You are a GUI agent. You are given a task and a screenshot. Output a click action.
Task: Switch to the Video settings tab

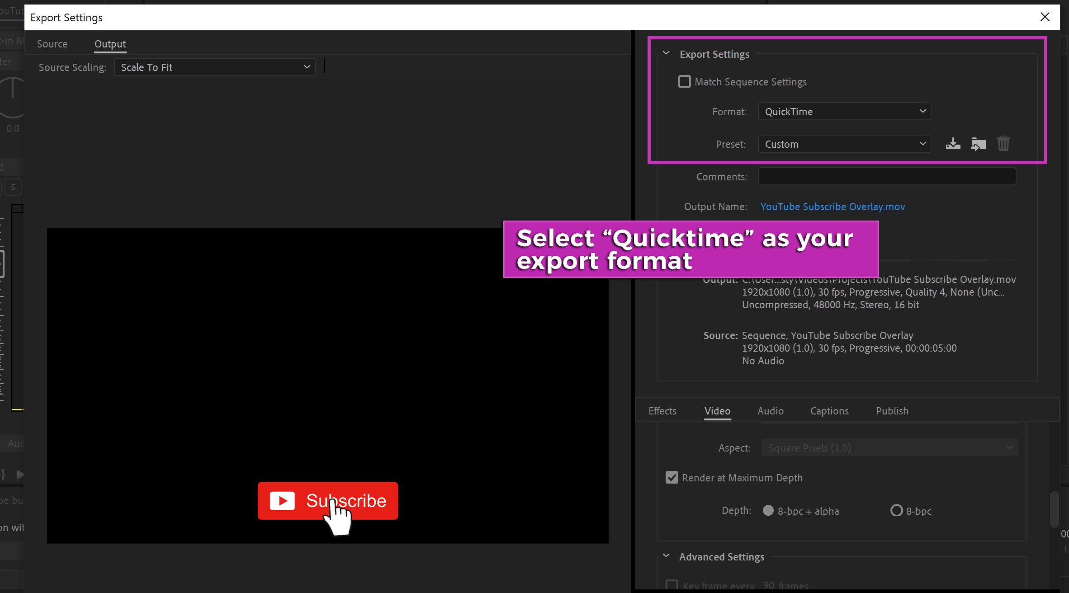[x=716, y=410]
